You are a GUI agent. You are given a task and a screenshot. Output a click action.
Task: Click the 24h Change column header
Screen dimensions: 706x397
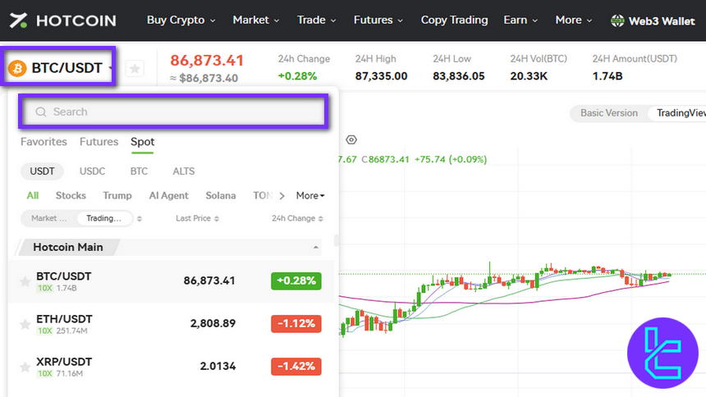pyautogui.click(x=293, y=218)
